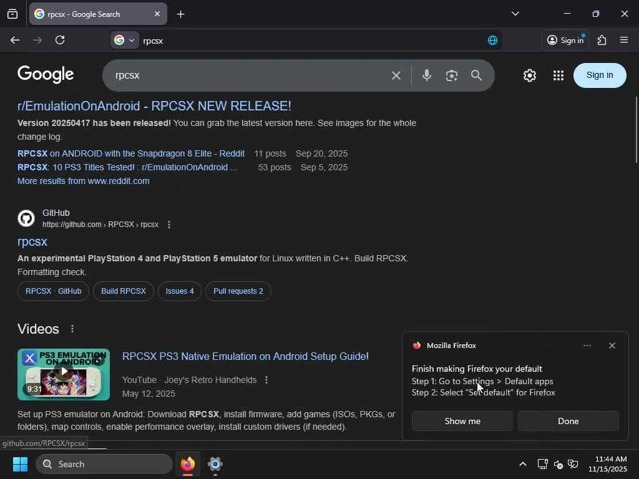Click Done in Firefox notification

(x=568, y=421)
